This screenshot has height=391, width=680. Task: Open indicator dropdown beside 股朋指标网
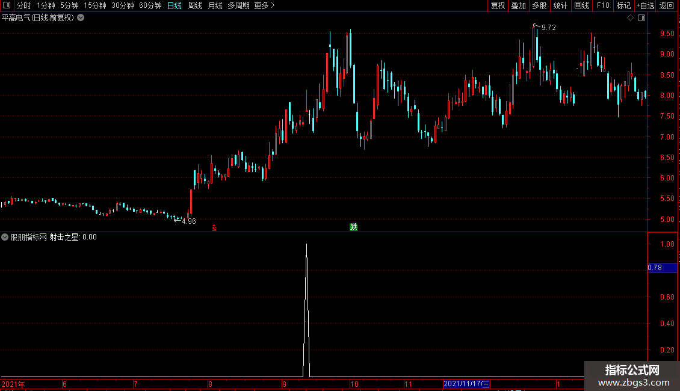5,237
